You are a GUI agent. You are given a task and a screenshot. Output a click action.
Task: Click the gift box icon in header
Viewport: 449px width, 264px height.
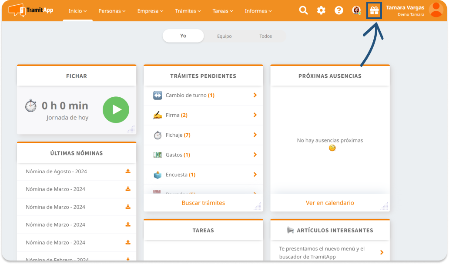pyautogui.click(x=374, y=11)
